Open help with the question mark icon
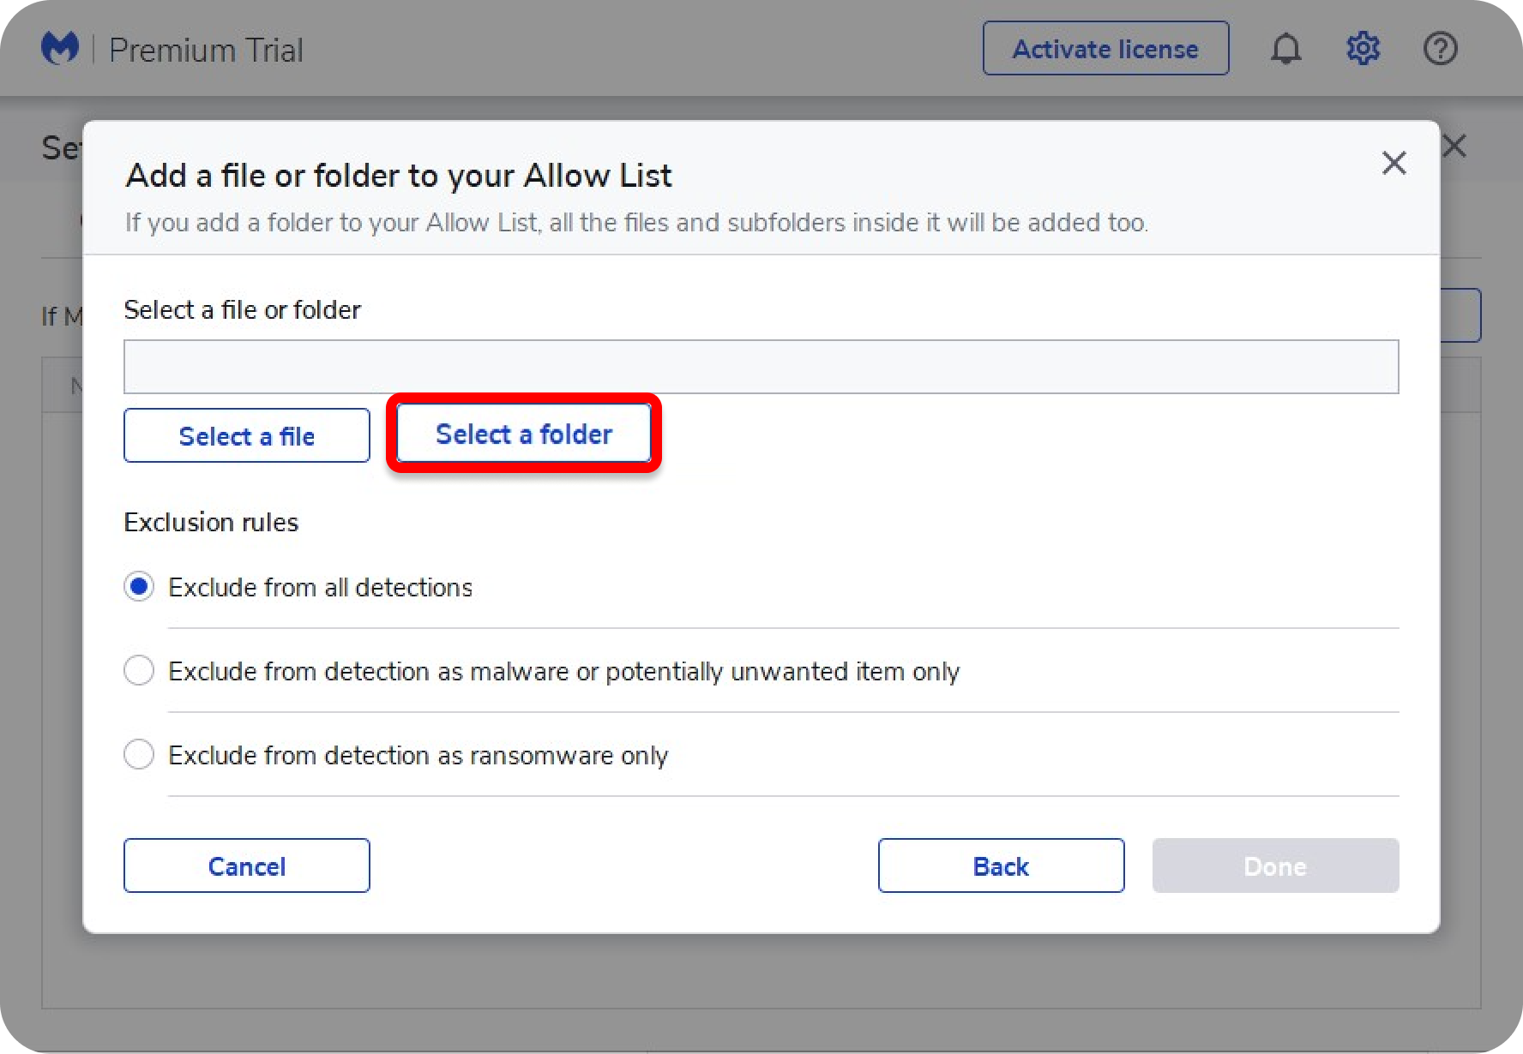This screenshot has height=1054, width=1523. [x=1440, y=49]
